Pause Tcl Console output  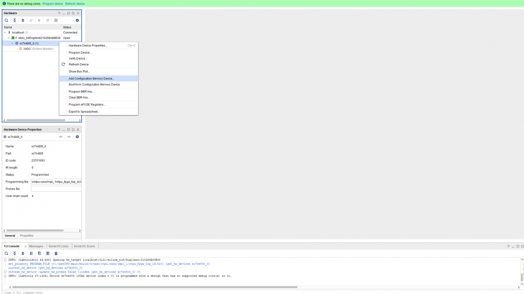[x=31, y=253]
